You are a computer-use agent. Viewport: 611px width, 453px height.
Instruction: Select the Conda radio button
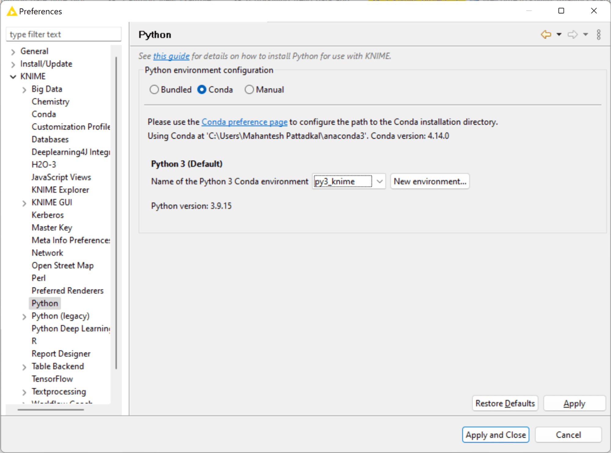point(202,89)
